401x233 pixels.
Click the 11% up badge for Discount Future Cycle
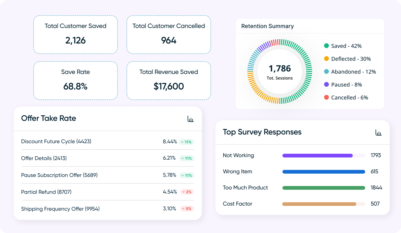pos(187,142)
